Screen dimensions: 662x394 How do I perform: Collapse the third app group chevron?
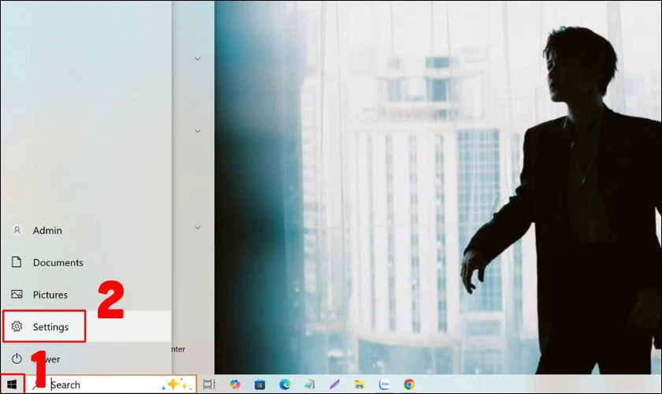[198, 228]
